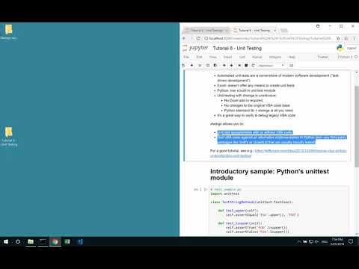The width and height of the screenshot is (359, 269).
Task: Open Cortana search circle on the taskbar
Action: click(x=18, y=241)
